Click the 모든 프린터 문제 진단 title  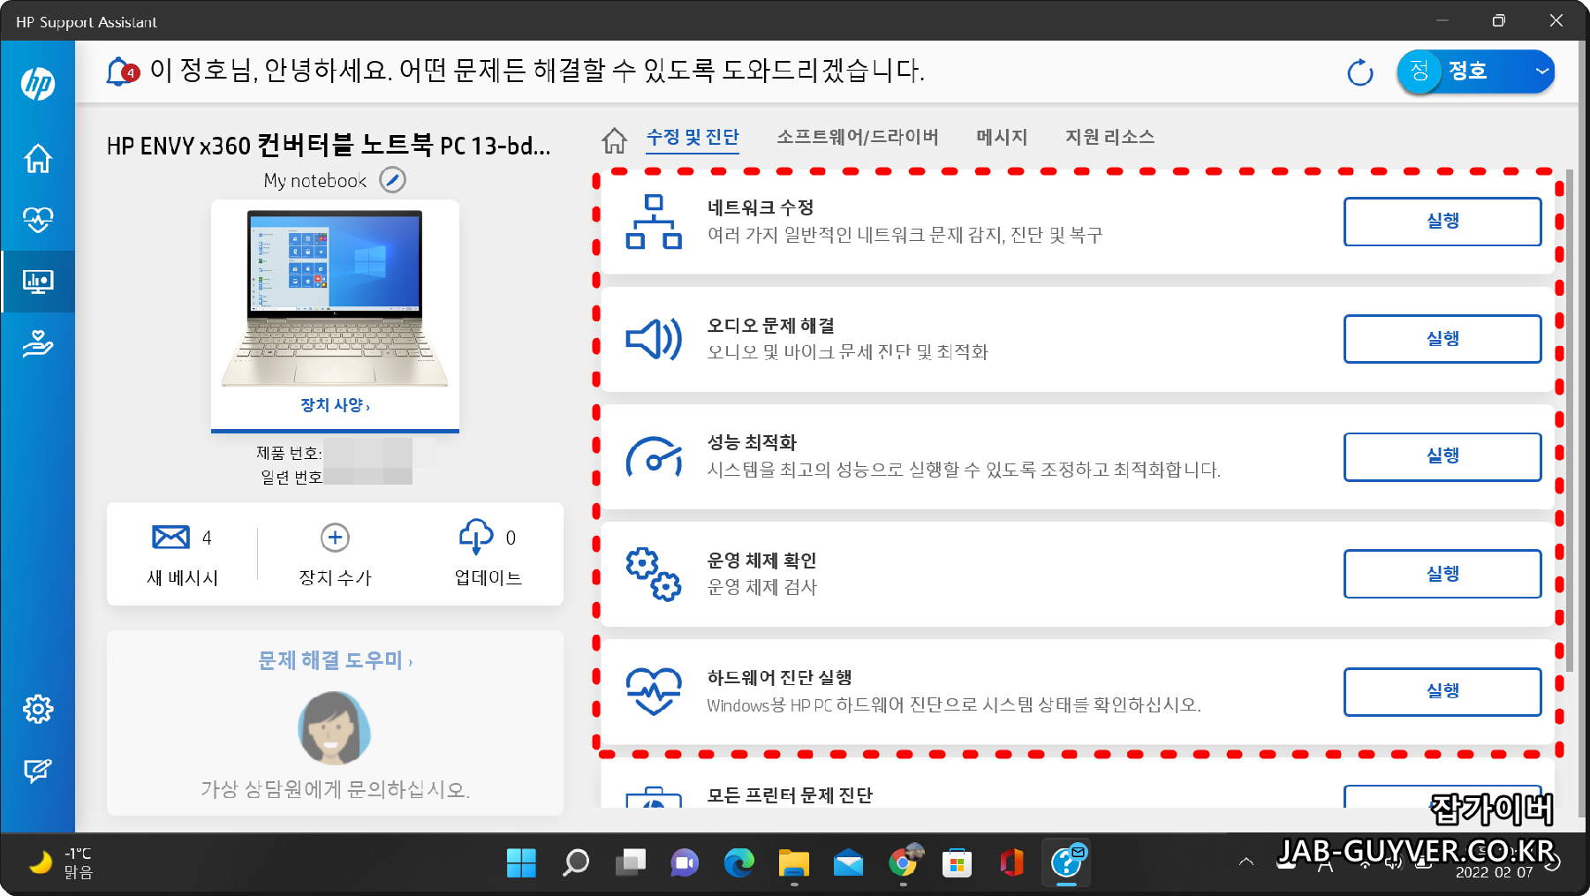coord(790,795)
